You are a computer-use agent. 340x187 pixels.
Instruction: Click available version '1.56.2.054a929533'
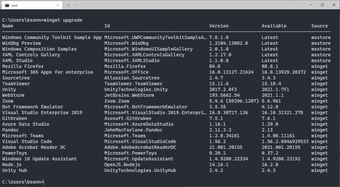coord(285,141)
